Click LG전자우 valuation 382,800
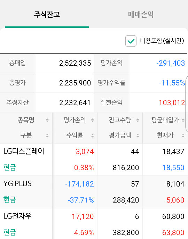 (x=126, y=233)
